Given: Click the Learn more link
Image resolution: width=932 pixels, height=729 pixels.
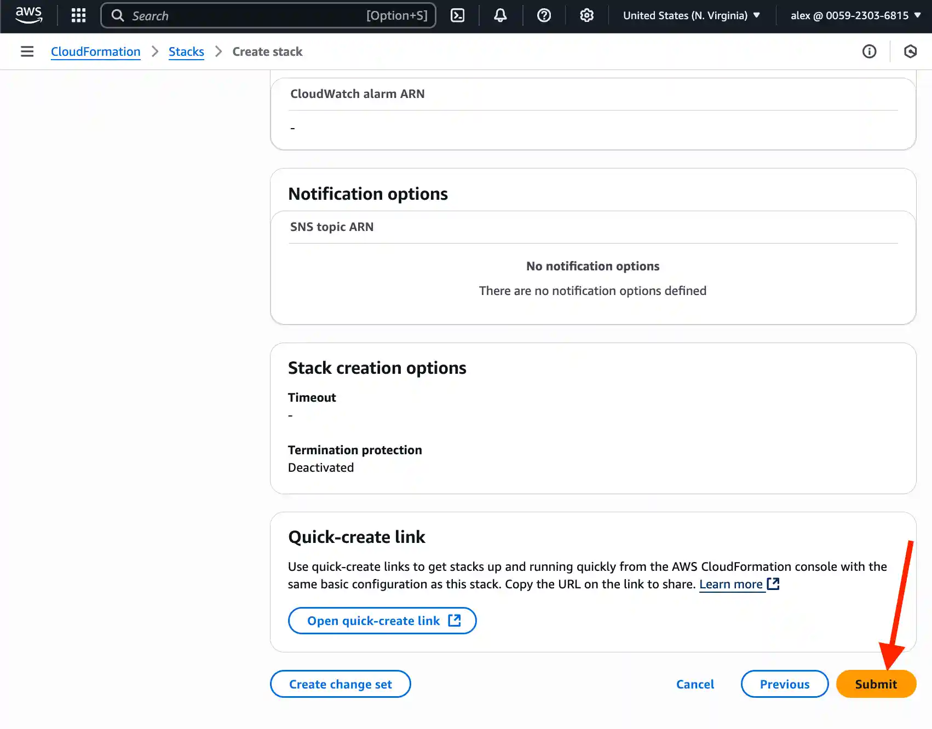Looking at the screenshot, I should (731, 584).
